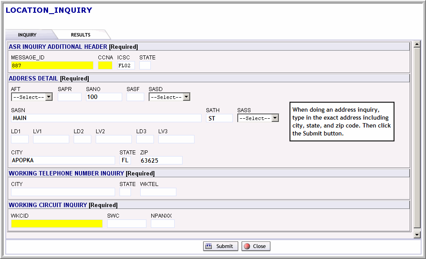Switch to the RESULTS tab
Image resolution: width=426 pixels, height=259 pixels.
pos(81,35)
